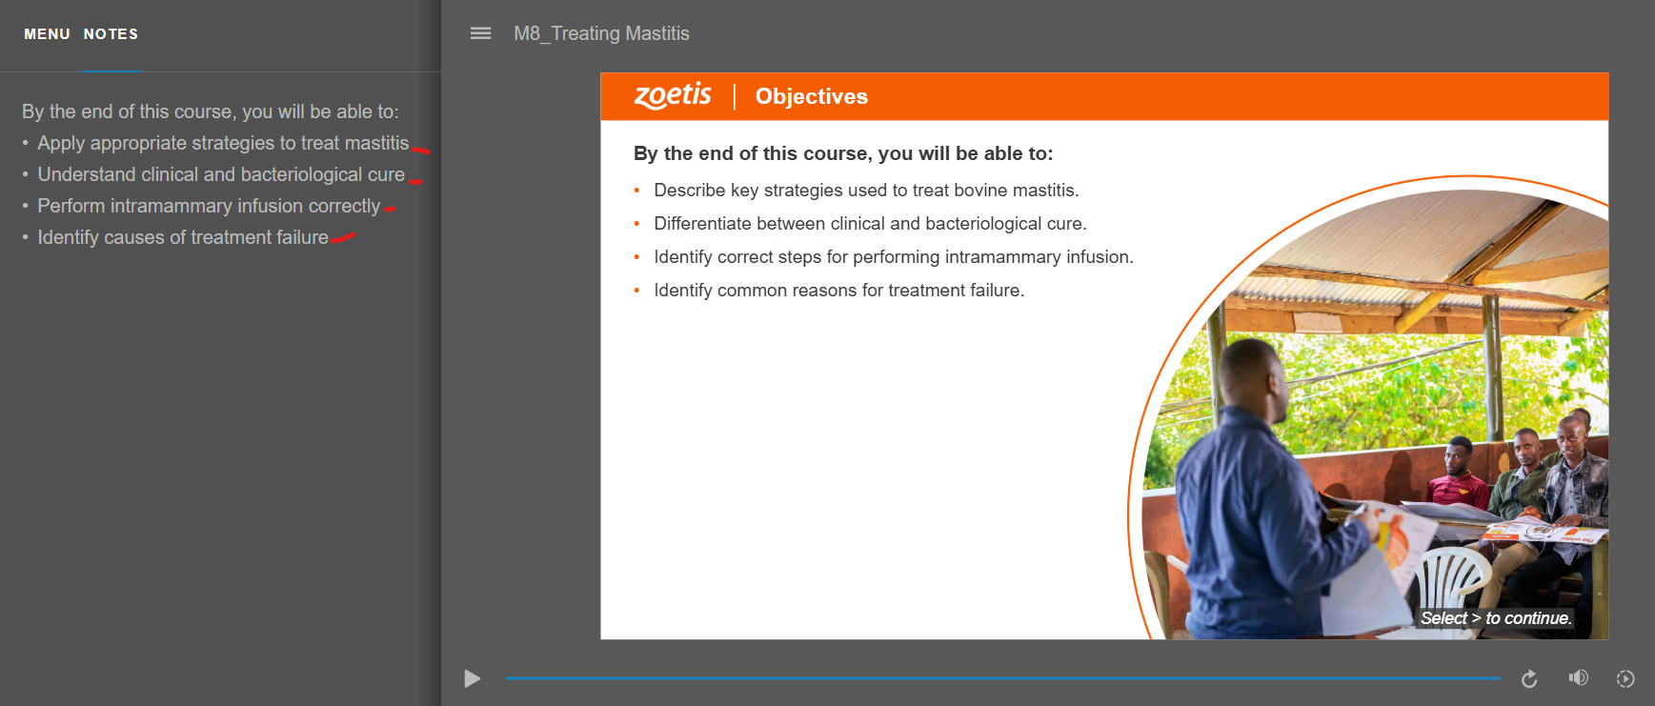Viewport: 1655px width, 706px height.
Task: Click the 'Select > to continue' caption
Action: [1496, 618]
